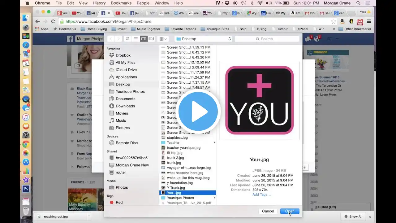
Task: Open options arrow for reaching out.jpg download
Action: click(x=89, y=216)
